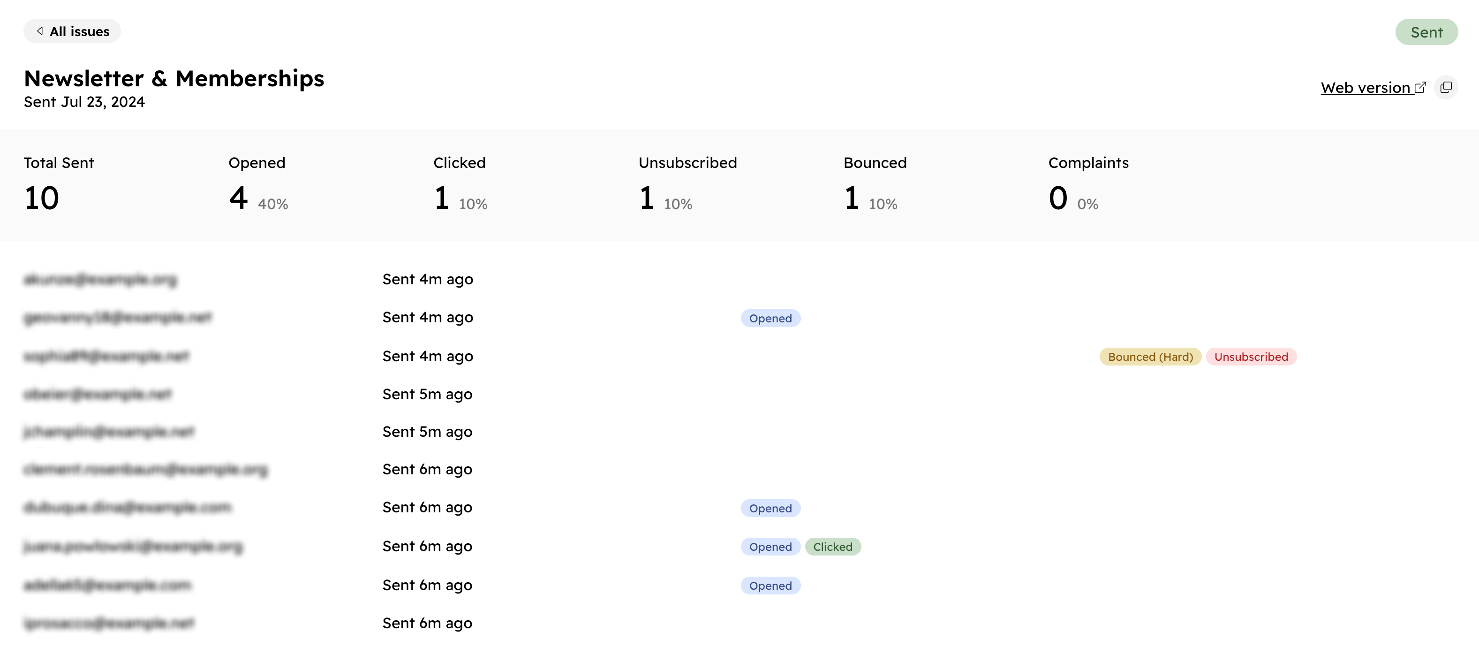Click the copy icon next to Web version
This screenshot has width=1479, height=670.
click(x=1447, y=87)
